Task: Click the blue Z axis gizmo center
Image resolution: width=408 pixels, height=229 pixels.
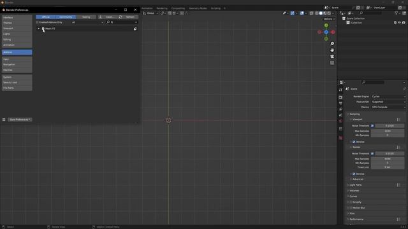Action: point(326,32)
